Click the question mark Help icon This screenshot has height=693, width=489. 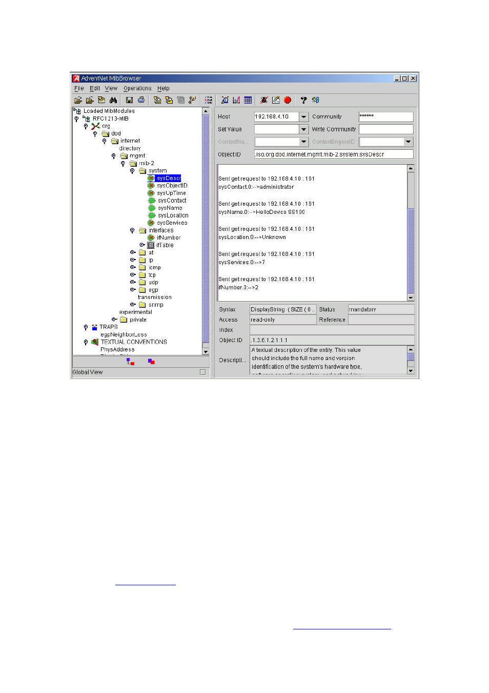[303, 100]
